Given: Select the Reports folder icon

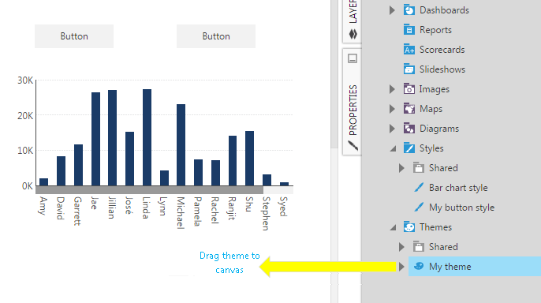Looking at the screenshot, I should pos(409,30).
